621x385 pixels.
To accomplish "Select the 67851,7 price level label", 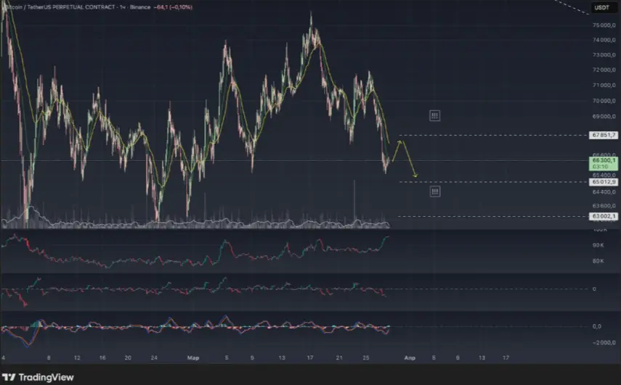I will tap(603, 135).
